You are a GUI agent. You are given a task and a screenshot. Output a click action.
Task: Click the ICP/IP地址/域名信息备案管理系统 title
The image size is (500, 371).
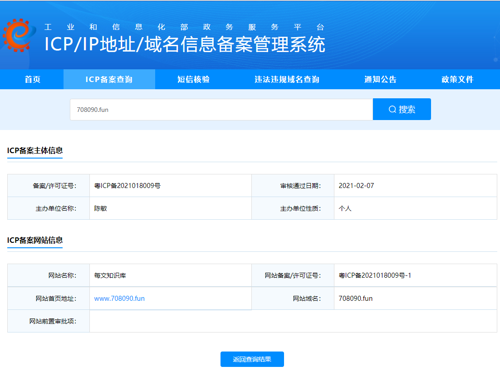[185, 44]
